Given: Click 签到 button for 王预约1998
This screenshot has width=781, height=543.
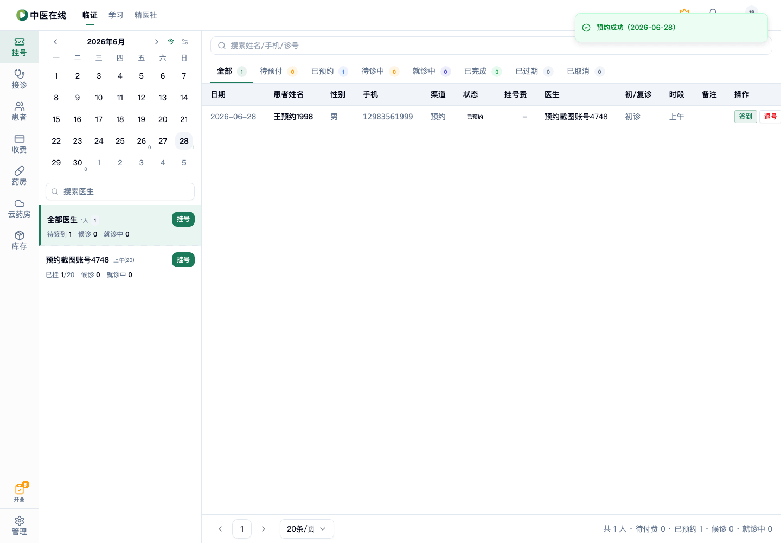Looking at the screenshot, I should (746, 117).
